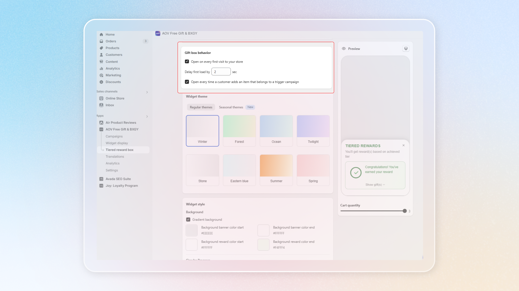
Task: Switch to Seasonal themes tab
Action: coord(231,107)
